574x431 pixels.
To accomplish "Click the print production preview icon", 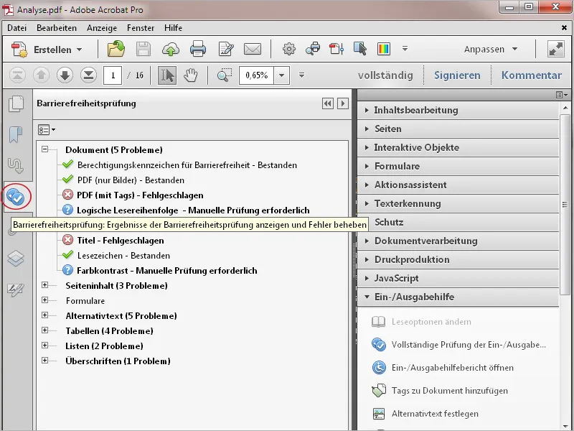I will [313, 49].
